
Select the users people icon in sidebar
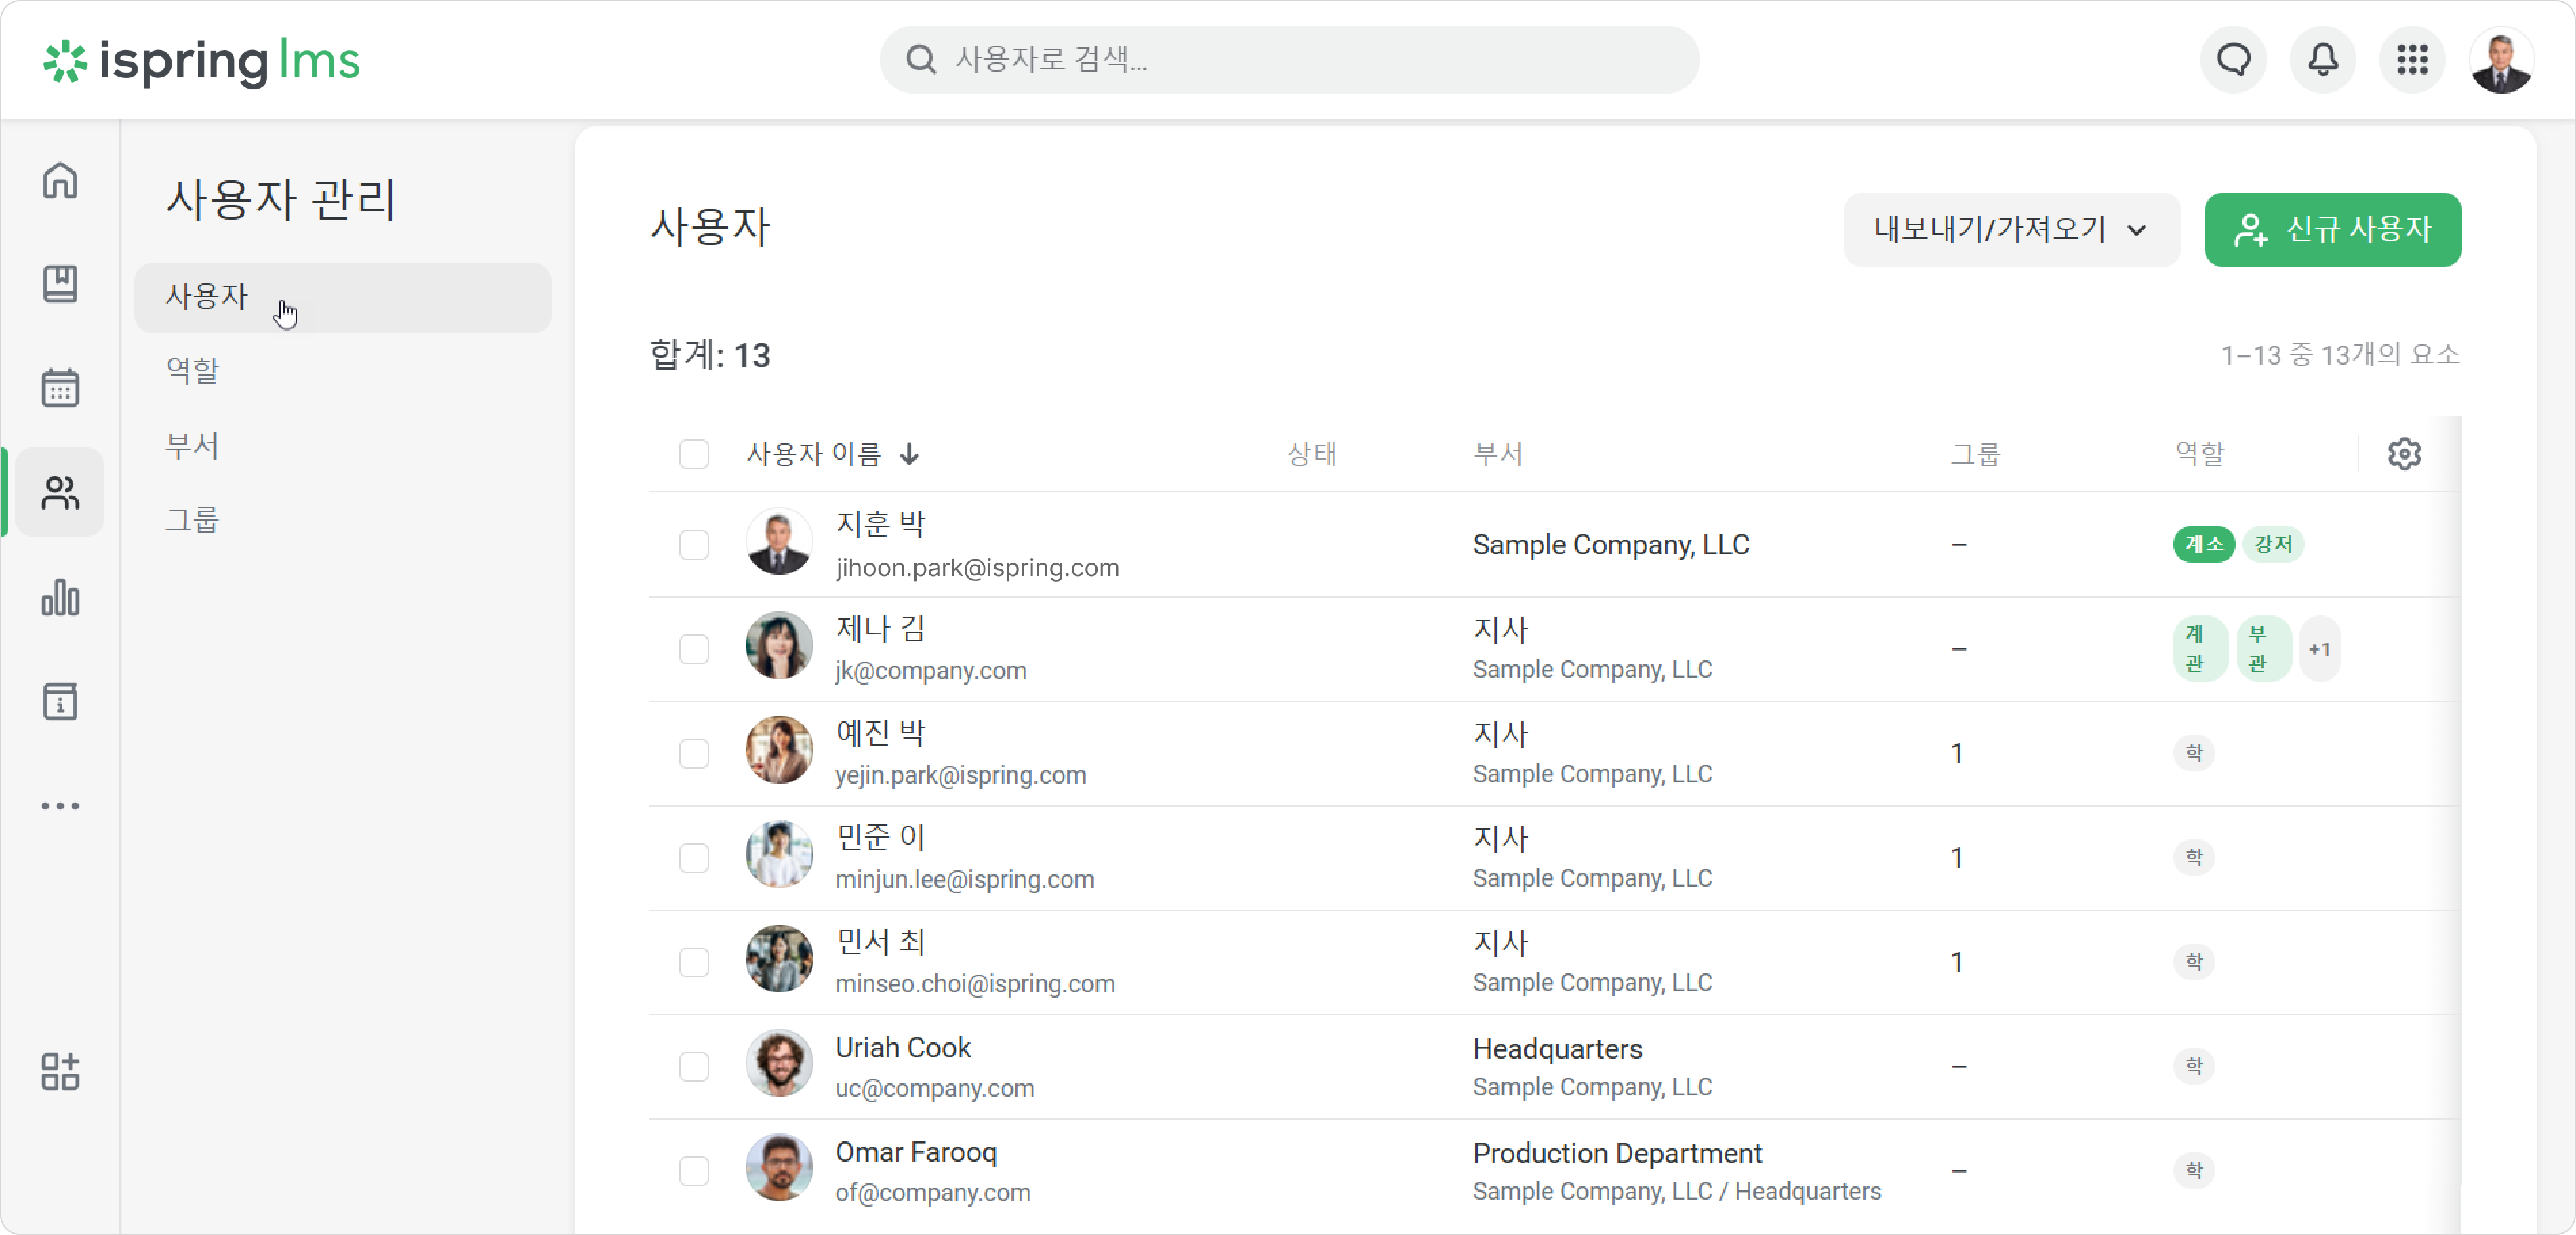click(60, 493)
